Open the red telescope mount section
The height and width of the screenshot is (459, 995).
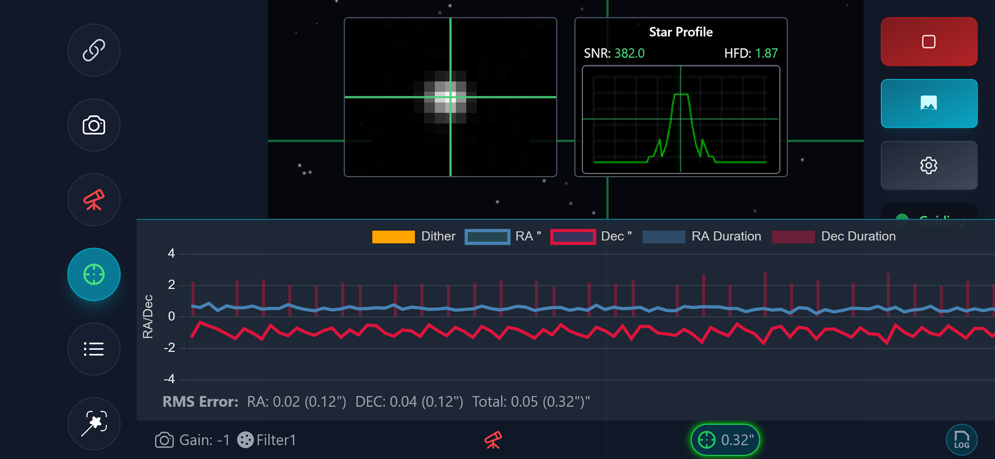tap(94, 200)
